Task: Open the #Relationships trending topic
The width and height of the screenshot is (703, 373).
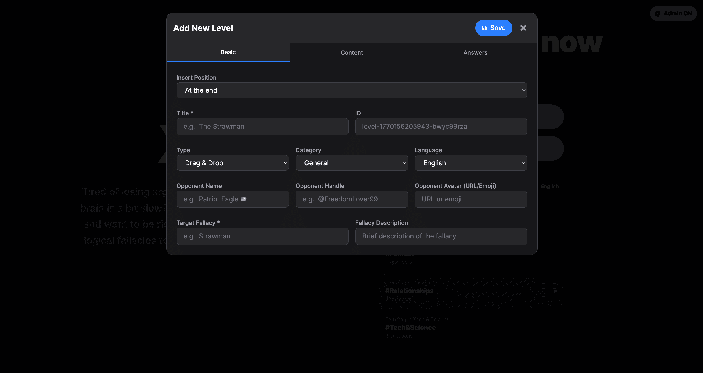Action: pos(409,291)
